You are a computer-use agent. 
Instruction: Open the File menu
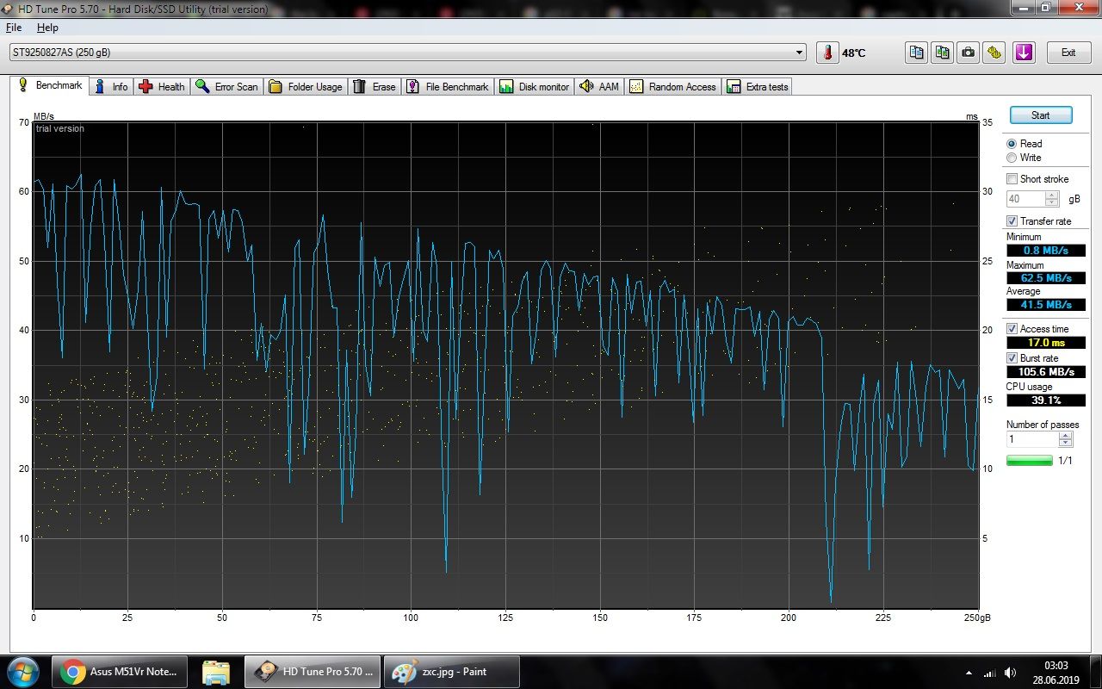click(14, 28)
